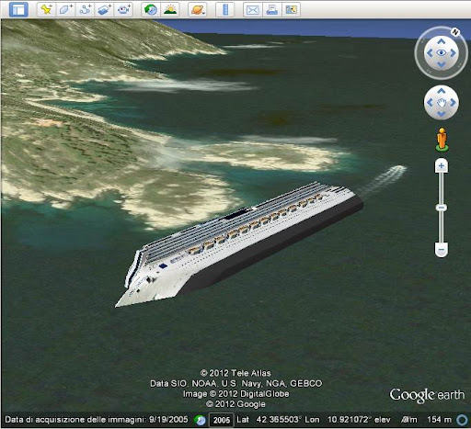This screenshot has width=471, height=429.
Task: Click the zoom slider handle
Action: (442, 208)
